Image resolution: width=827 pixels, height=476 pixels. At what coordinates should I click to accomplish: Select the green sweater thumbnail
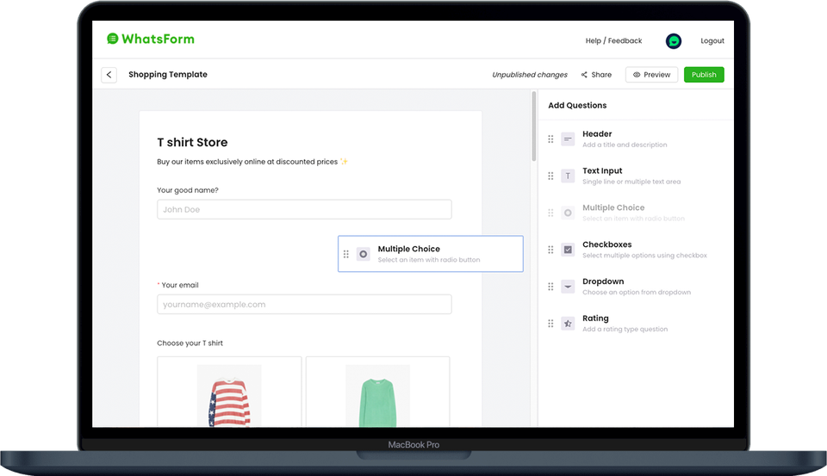tap(377, 395)
